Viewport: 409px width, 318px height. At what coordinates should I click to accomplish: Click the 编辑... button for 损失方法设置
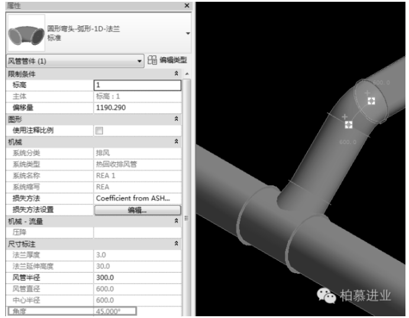137,210
